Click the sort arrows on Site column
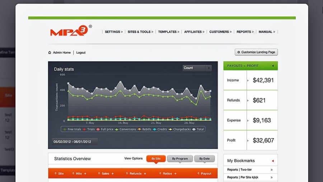 click(56, 173)
